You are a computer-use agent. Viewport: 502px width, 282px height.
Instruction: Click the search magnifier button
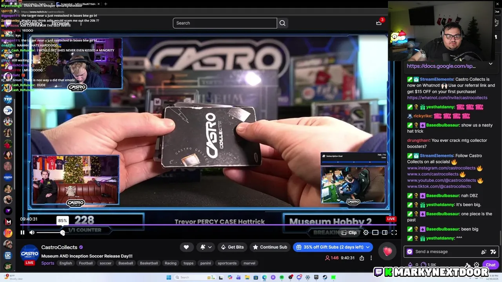pos(282,23)
